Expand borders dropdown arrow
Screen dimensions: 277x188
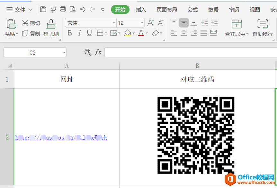(106, 33)
